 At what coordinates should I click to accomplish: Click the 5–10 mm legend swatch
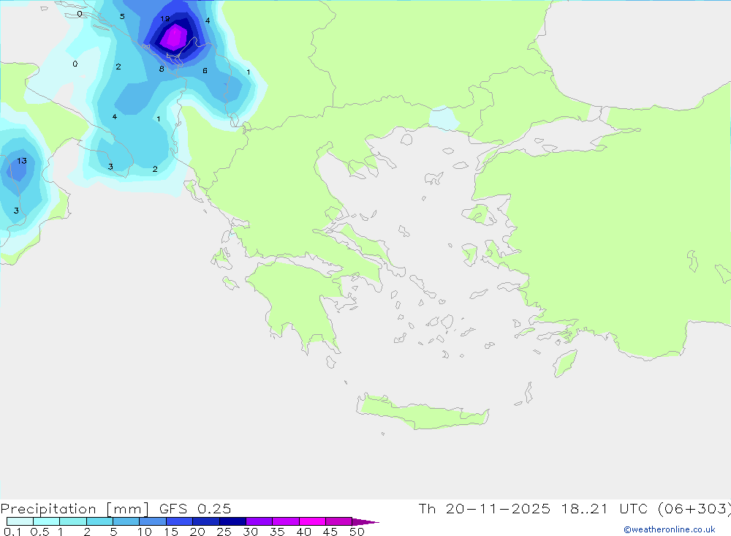[x=126, y=521]
